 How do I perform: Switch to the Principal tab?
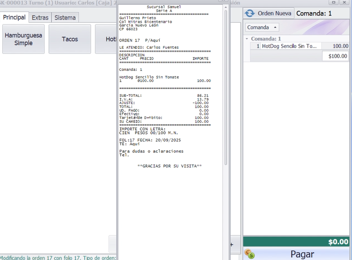click(14, 18)
